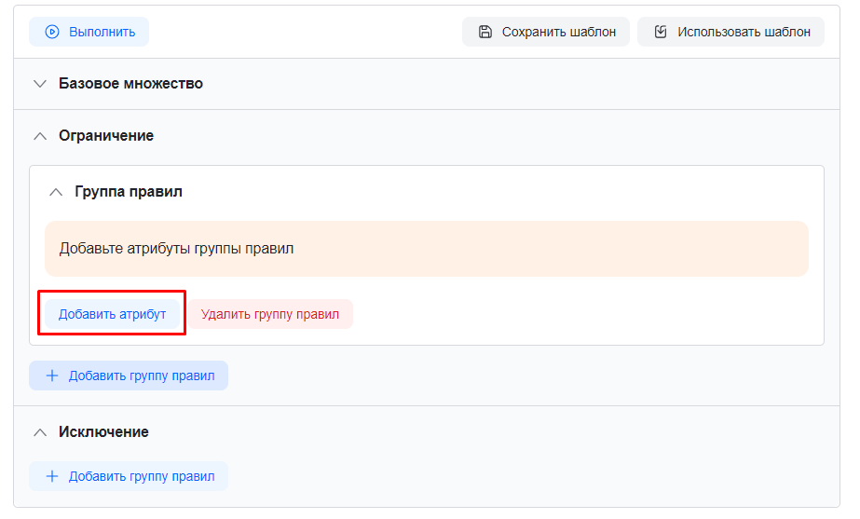Collapse Исключение section via chevron arrow
The width and height of the screenshot is (860, 519).
(39, 431)
